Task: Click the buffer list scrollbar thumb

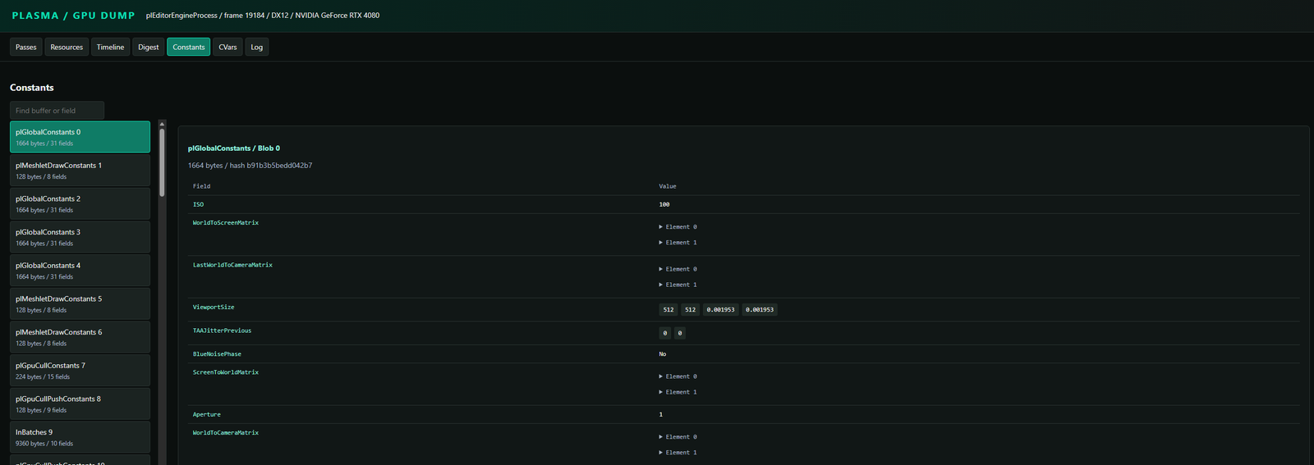Action: pyautogui.click(x=162, y=162)
